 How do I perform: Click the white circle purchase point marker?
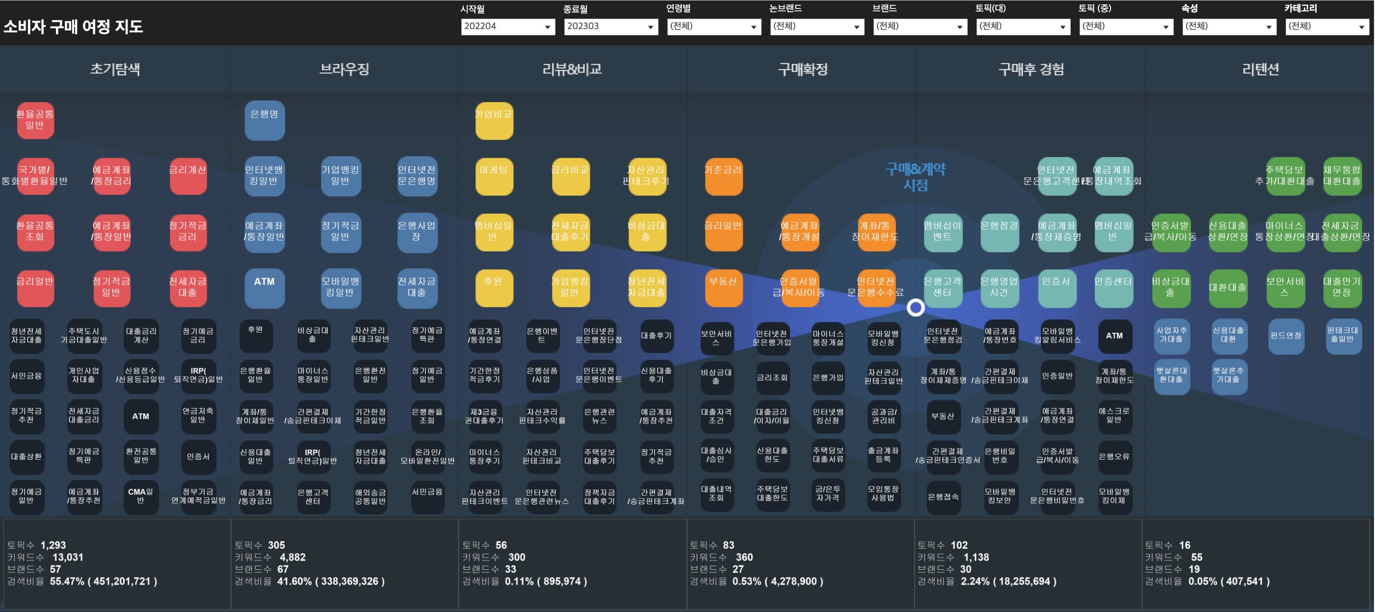coord(915,308)
